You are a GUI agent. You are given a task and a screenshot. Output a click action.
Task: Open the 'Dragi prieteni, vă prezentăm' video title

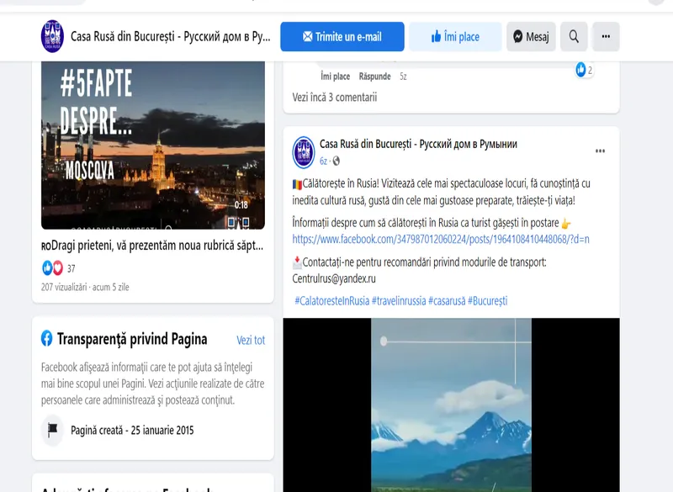click(152, 246)
